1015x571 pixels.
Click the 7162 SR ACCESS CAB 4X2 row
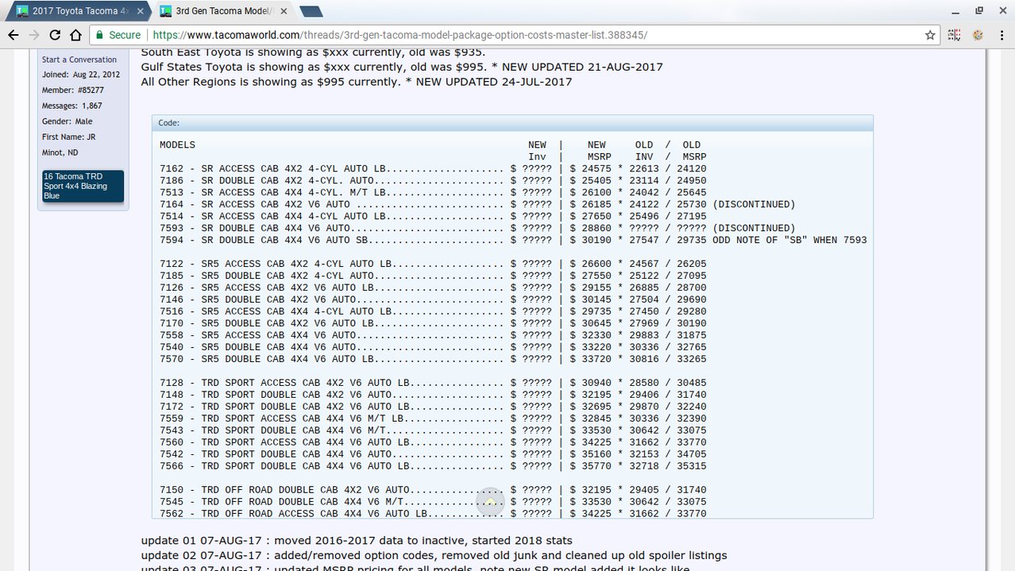[433, 168]
